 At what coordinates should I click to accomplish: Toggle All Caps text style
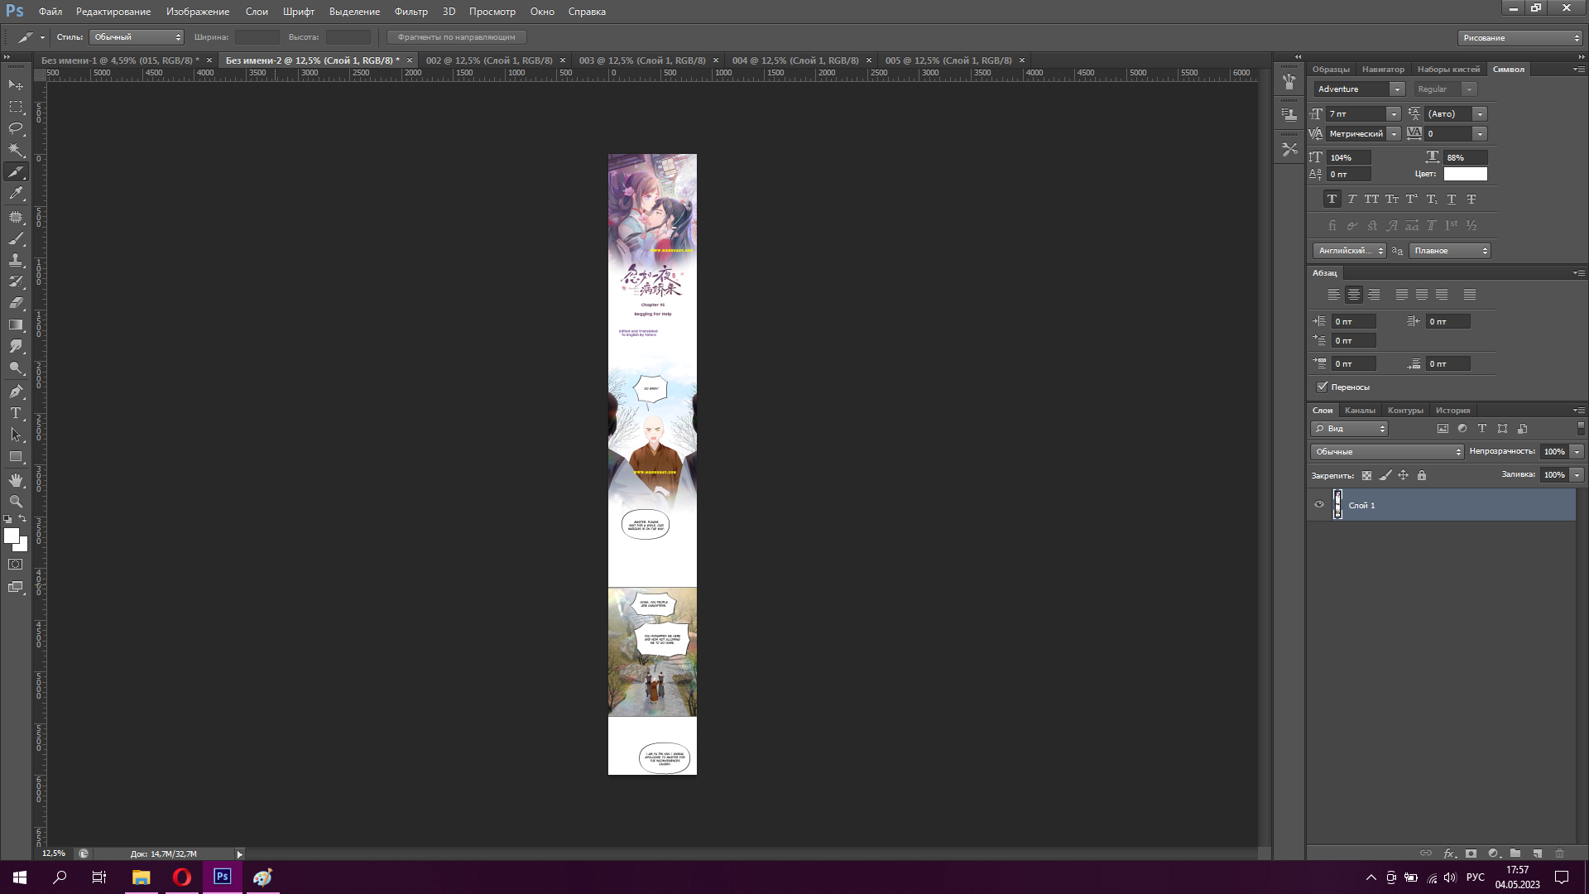(x=1371, y=199)
